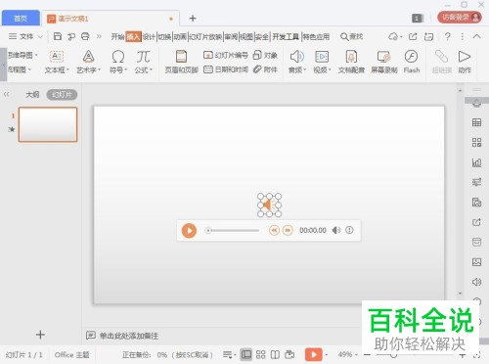
Task: Open the speaker icon in right sidebar
Action: pyautogui.click(x=476, y=282)
